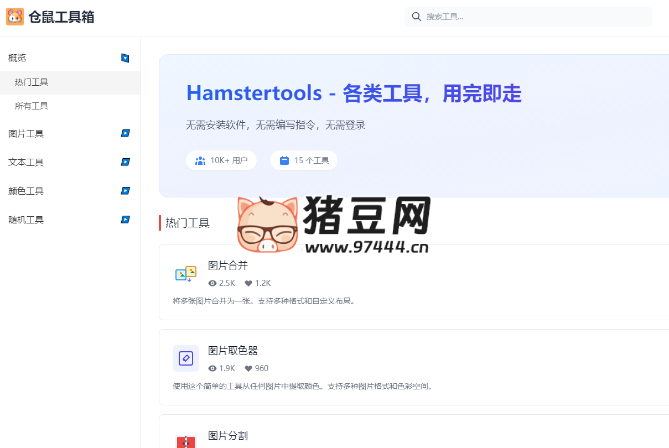Viewport: 669px width, 448px height.
Task: Select 热门工具 in the sidebar
Action: point(70,82)
